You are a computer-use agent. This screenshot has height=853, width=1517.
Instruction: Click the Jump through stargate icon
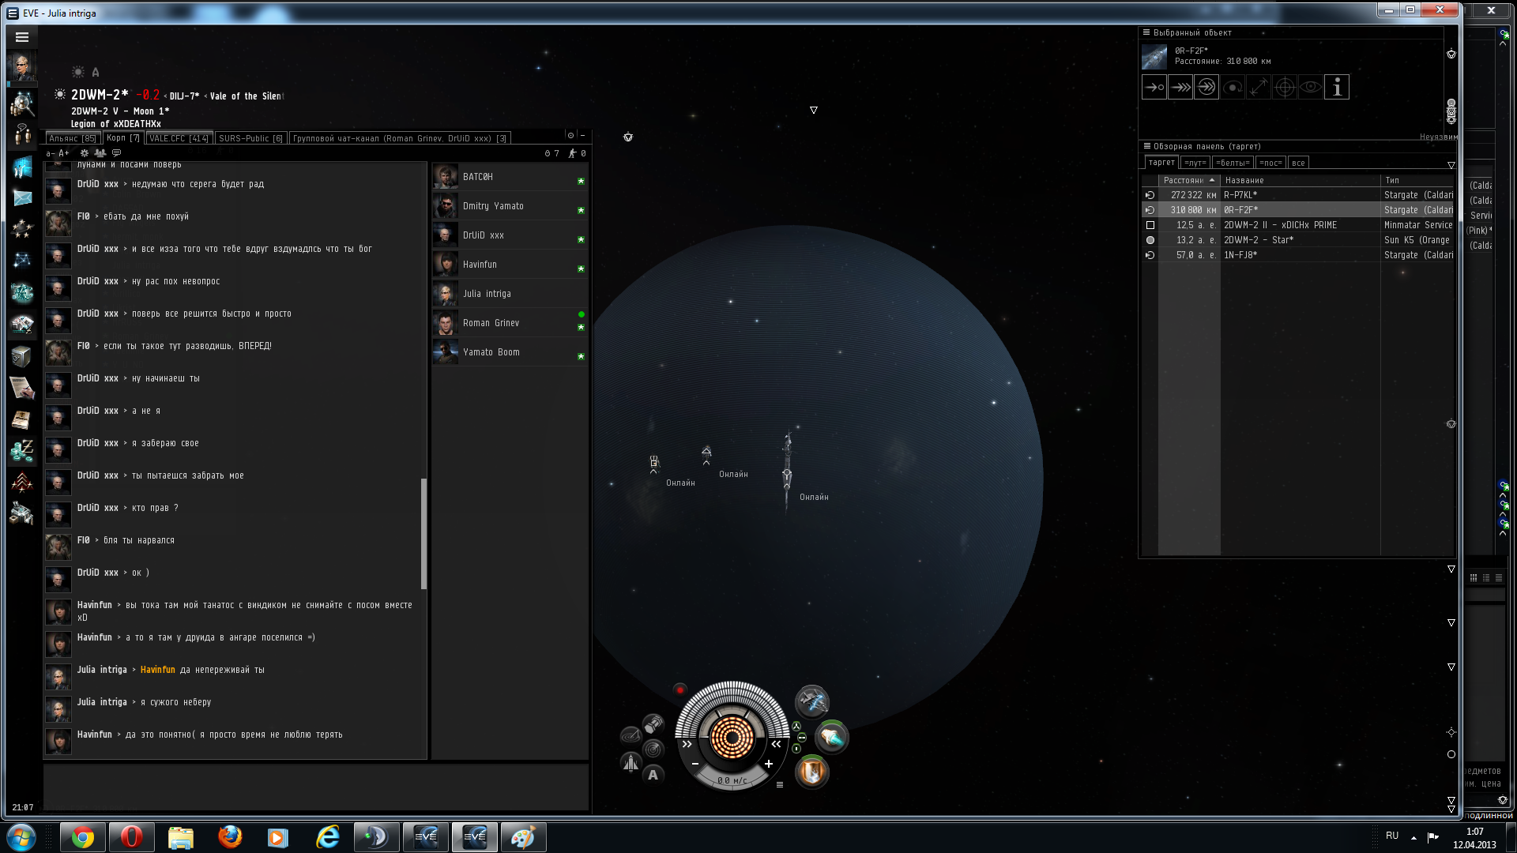click(1206, 88)
